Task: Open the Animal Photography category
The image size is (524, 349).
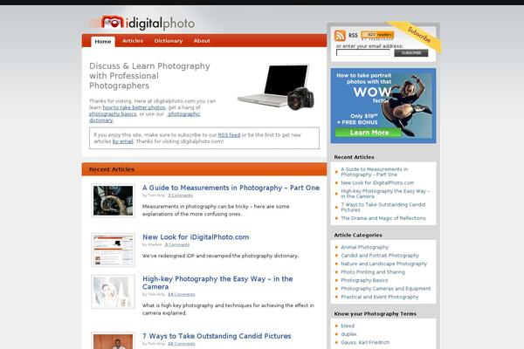Action: [364, 247]
